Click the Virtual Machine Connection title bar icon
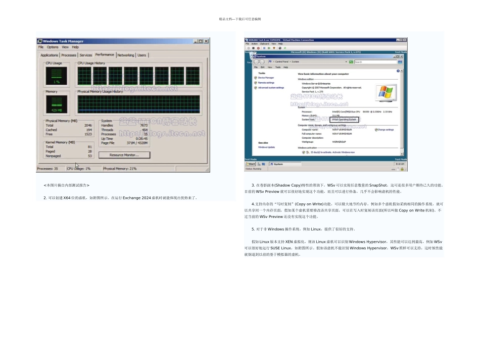480x339 pixels. click(247, 40)
